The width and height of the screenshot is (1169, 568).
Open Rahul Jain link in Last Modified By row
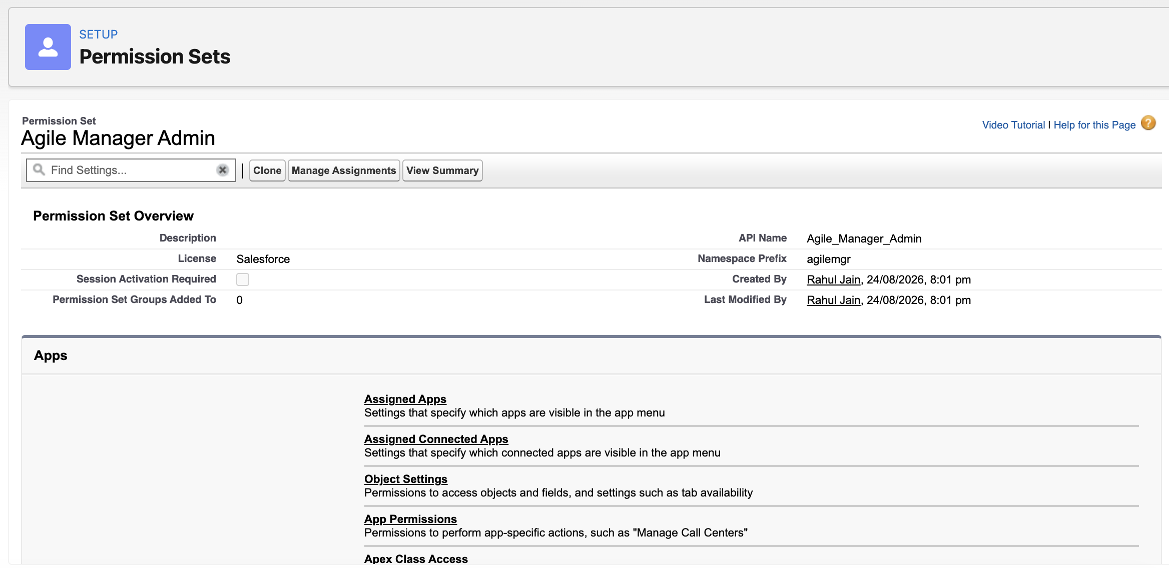(x=833, y=300)
